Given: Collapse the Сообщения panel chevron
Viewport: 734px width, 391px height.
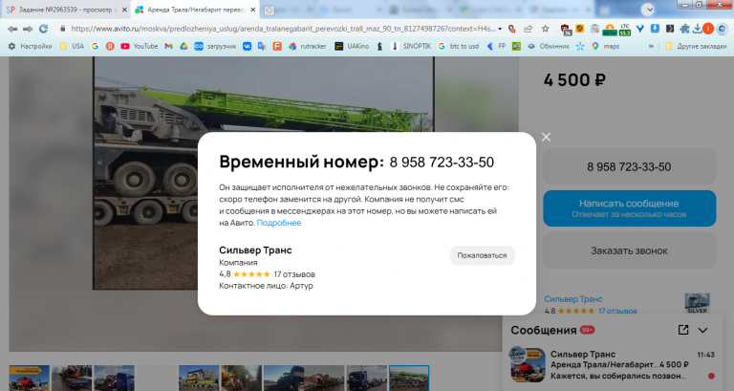Looking at the screenshot, I should coord(702,330).
